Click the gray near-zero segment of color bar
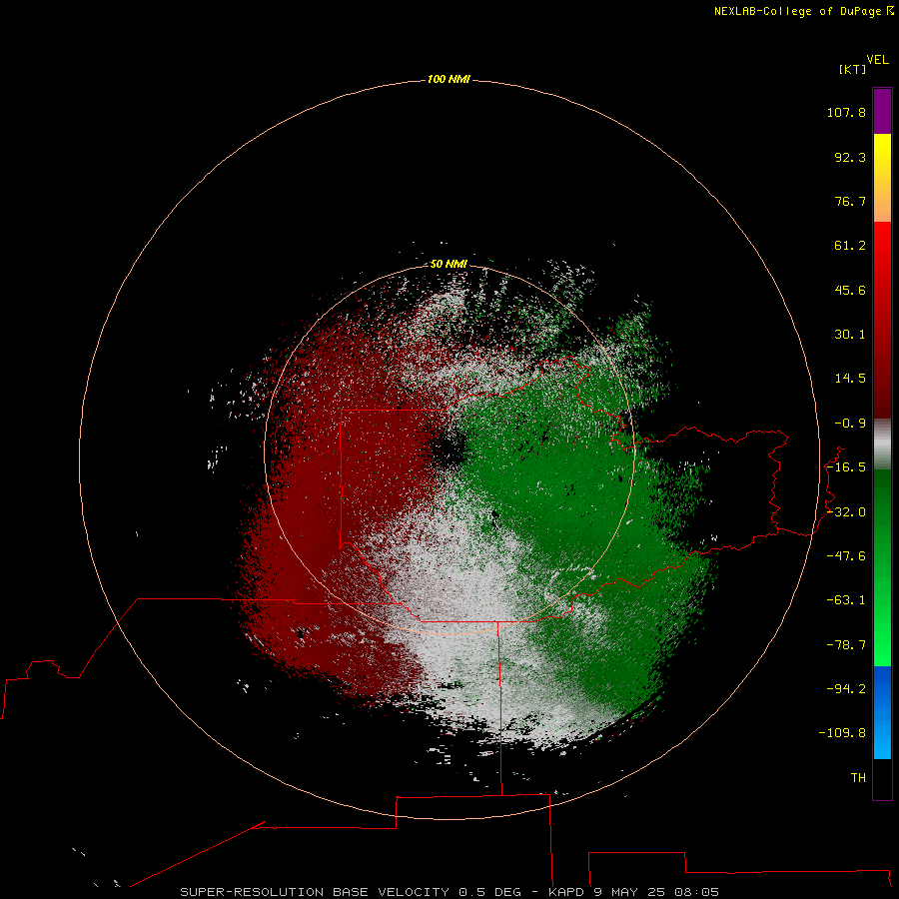The width and height of the screenshot is (899, 899). pos(882,445)
